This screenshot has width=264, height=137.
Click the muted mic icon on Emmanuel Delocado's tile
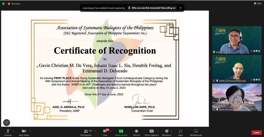coord(214,81)
